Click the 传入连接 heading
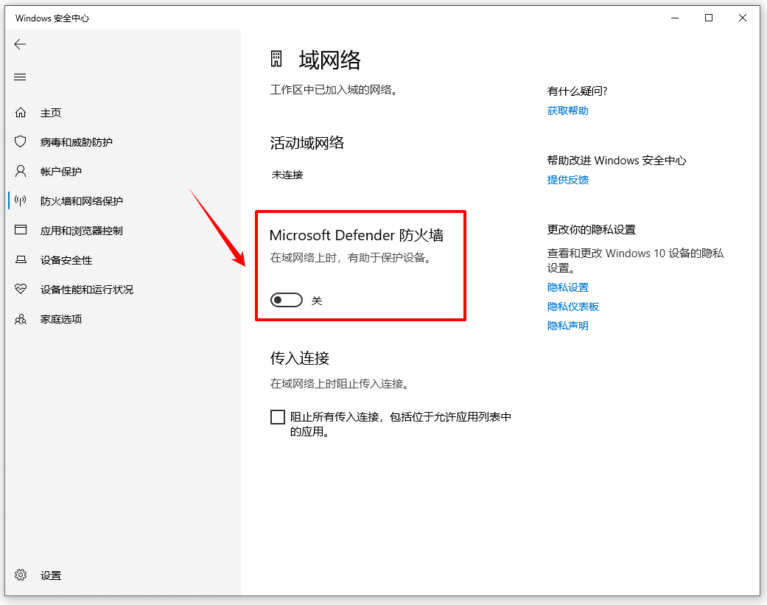The image size is (767, 605). click(299, 358)
